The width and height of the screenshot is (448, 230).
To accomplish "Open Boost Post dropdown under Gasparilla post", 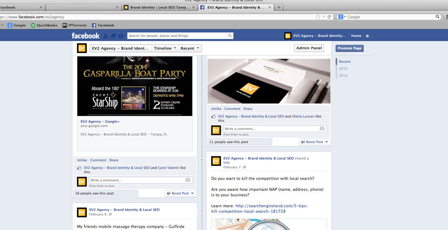I will (x=180, y=193).
